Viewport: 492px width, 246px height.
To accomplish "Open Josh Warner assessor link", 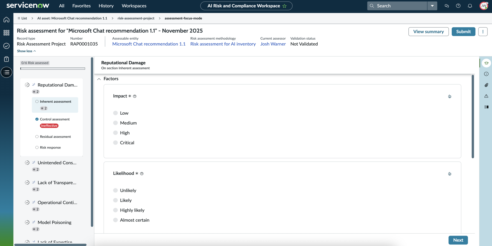I will [x=273, y=44].
